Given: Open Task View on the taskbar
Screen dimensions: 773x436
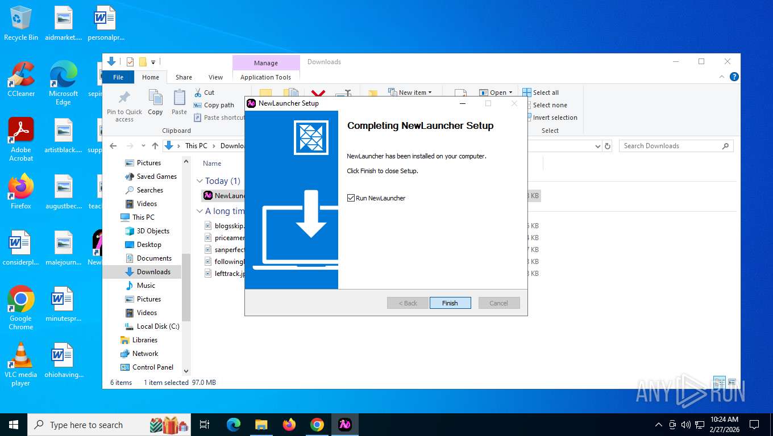Looking at the screenshot, I should tap(205, 425).
